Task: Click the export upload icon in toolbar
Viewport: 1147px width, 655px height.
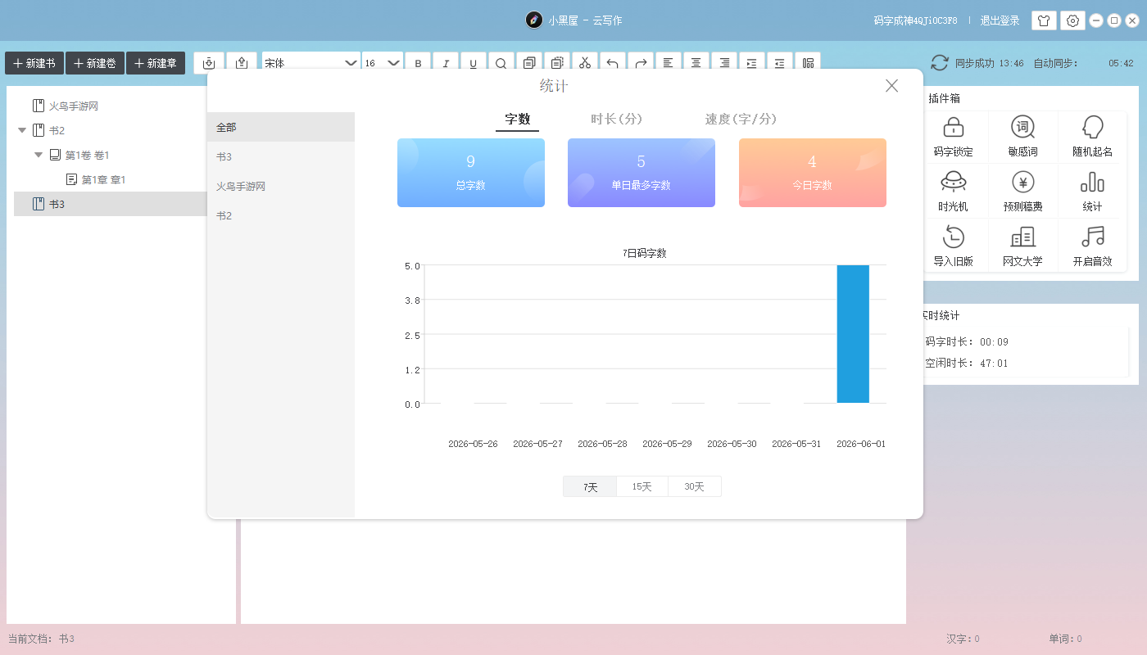Action: 242,63
